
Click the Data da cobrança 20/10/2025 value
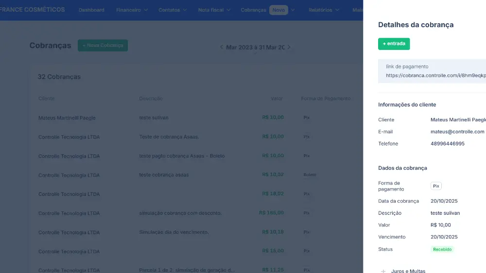pyautogui.click(x=444, y=201)
